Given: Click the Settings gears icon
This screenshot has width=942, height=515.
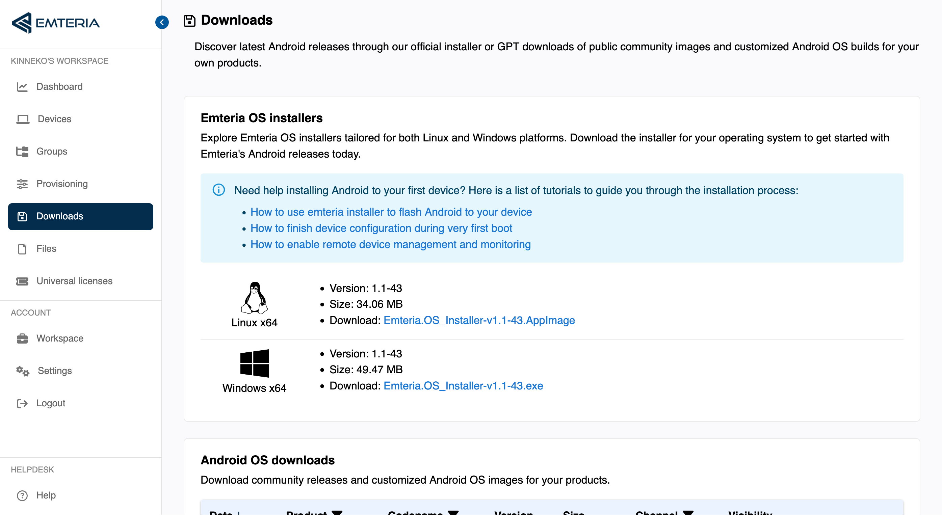Looking at the screenshot, I should coord(23,371).
